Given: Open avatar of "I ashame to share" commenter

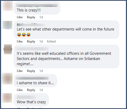Looking at the screenshot, I should click(x=7, y=79).
